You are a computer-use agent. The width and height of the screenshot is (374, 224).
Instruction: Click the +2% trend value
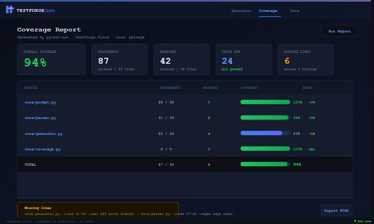tap(312, 118)
